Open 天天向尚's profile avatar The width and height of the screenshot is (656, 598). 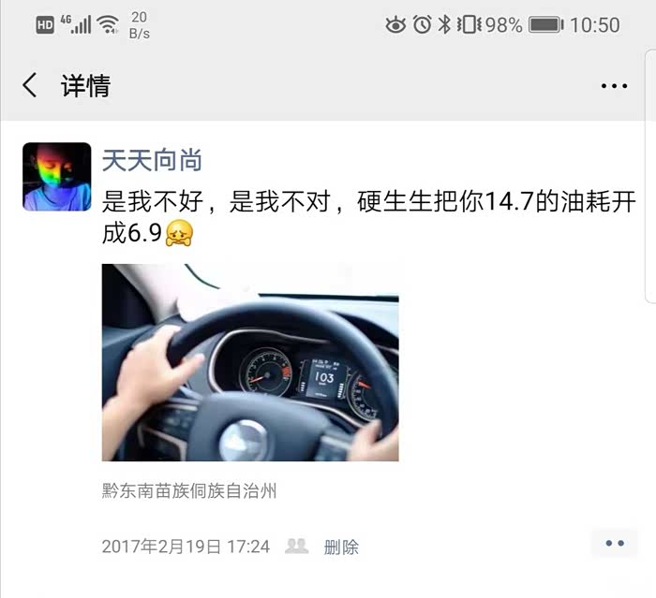[x=57, y=176]
